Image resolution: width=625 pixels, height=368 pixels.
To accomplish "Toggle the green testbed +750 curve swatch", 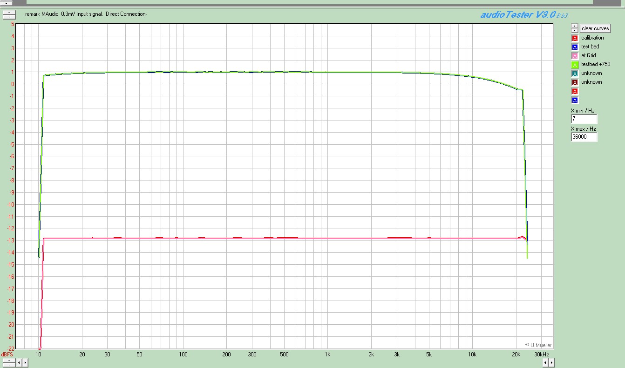I will tap(575, 65).
